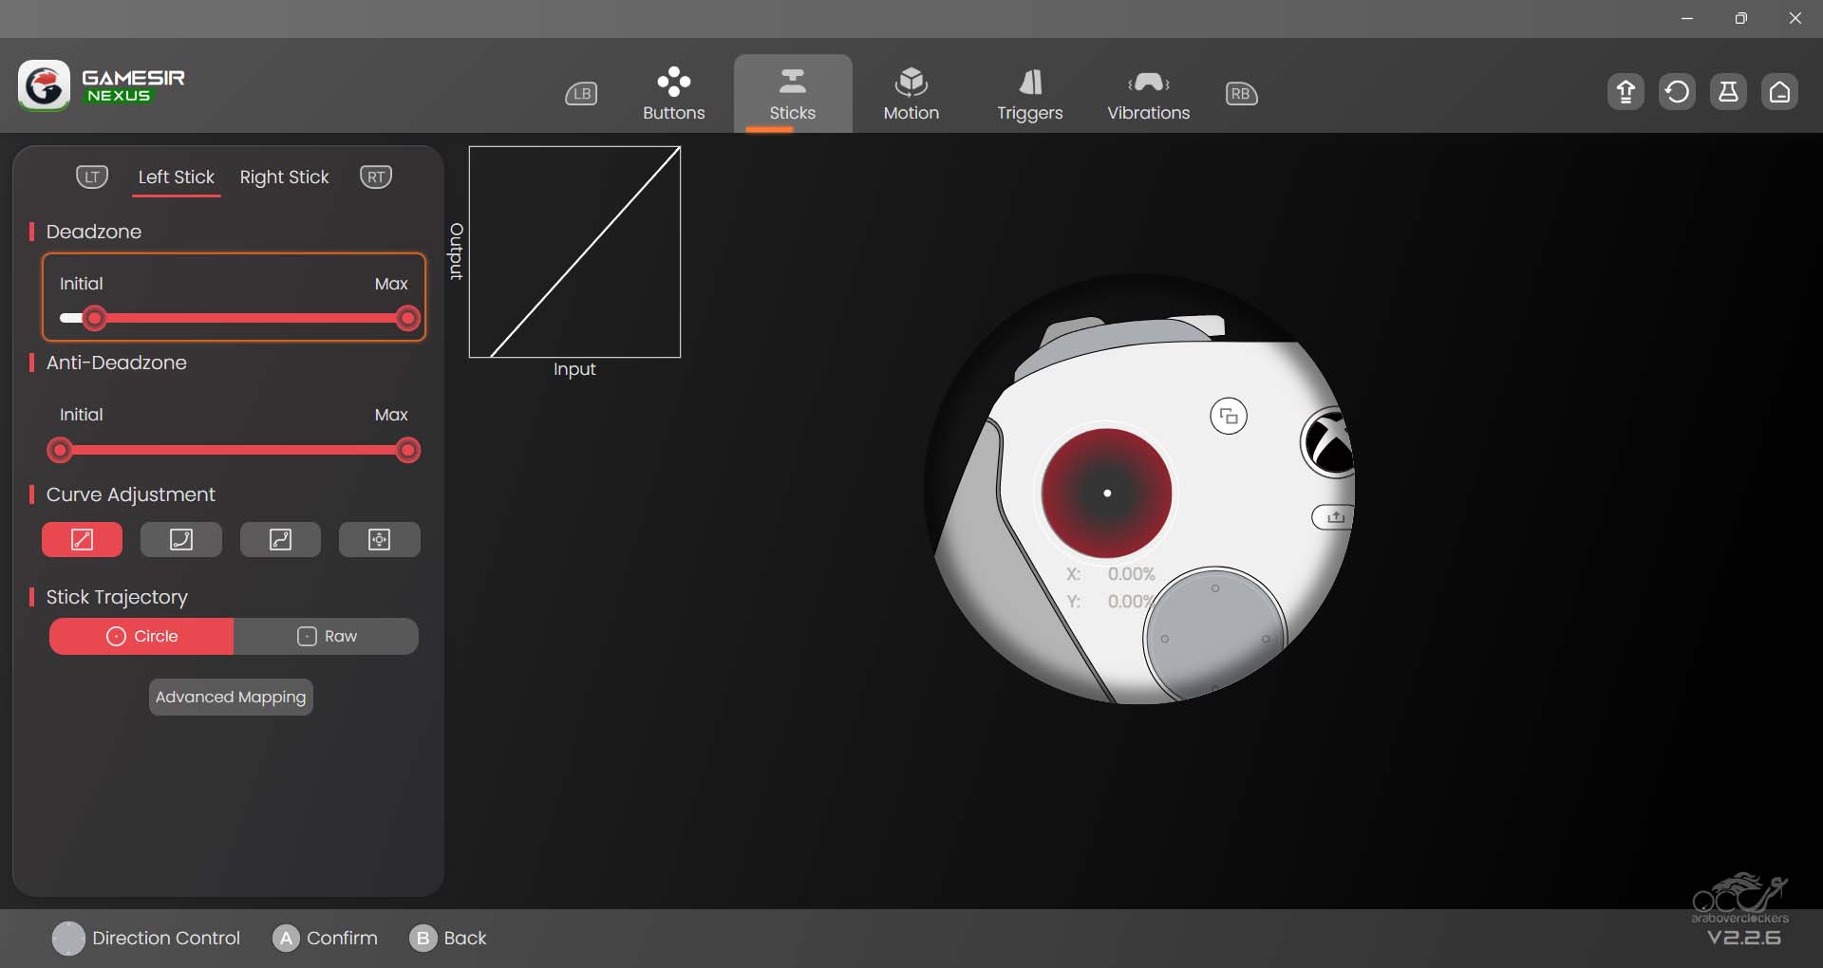Click the reset circular arrow icon

coord(1677,92)
